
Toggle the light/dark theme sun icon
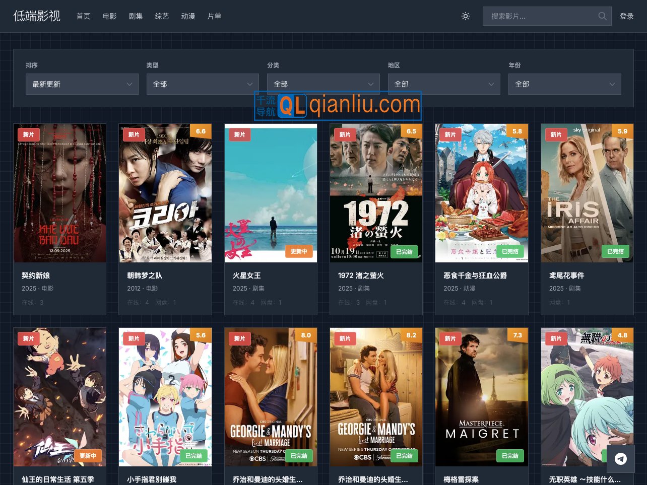[x=466, y=16]
